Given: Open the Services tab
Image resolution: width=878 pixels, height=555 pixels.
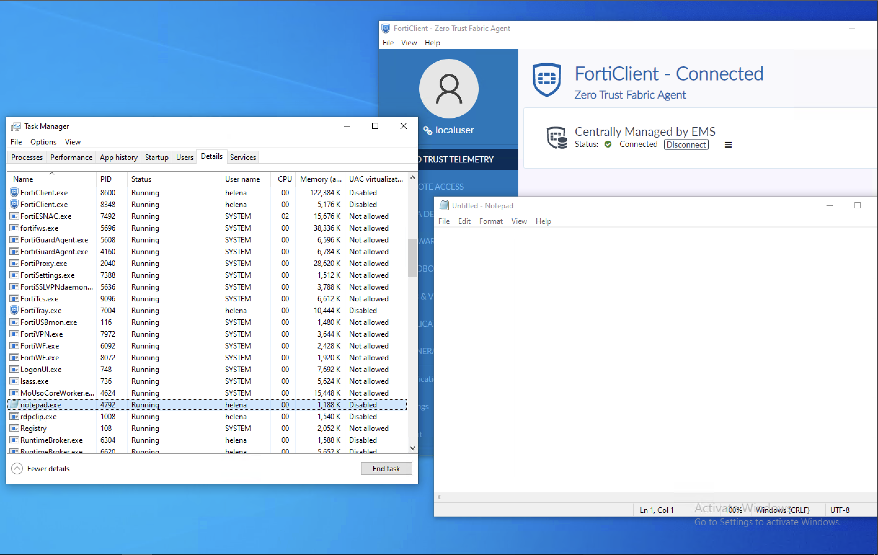Looking at the screenshot, I should coord(243,157).
